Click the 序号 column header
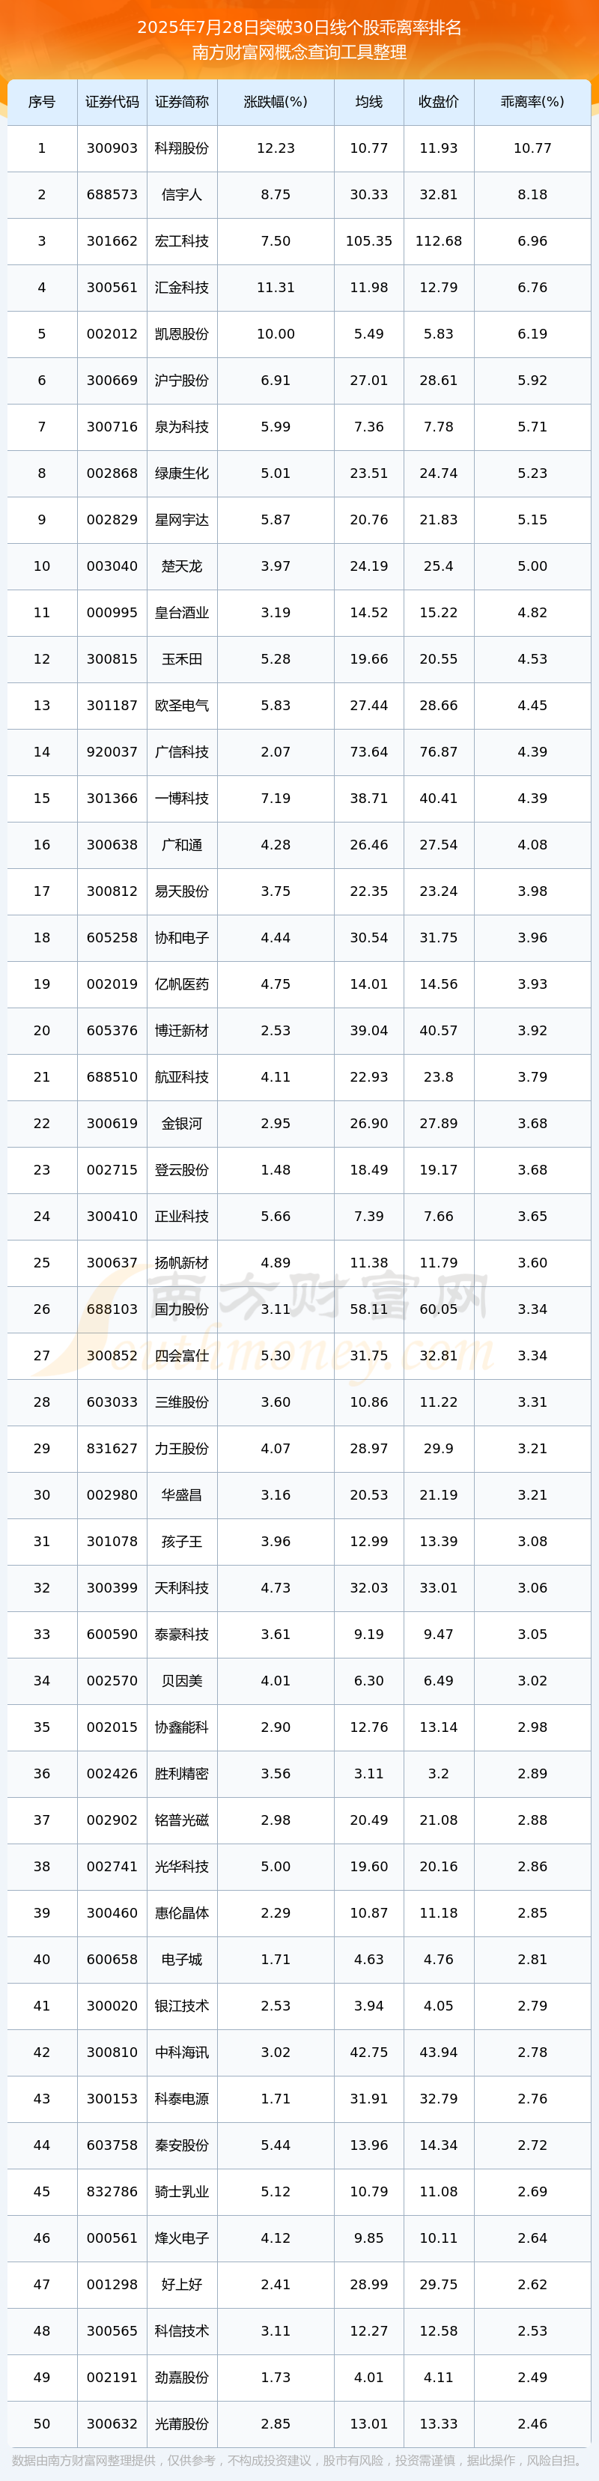Screen dimensions: 599x2481 [x=41, y=102]
